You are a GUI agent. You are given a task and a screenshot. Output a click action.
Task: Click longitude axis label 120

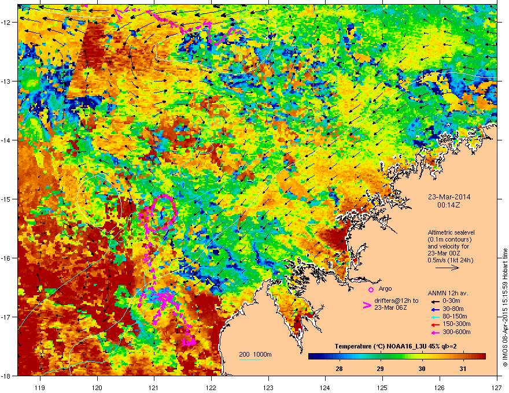click(x=97, y=387)
